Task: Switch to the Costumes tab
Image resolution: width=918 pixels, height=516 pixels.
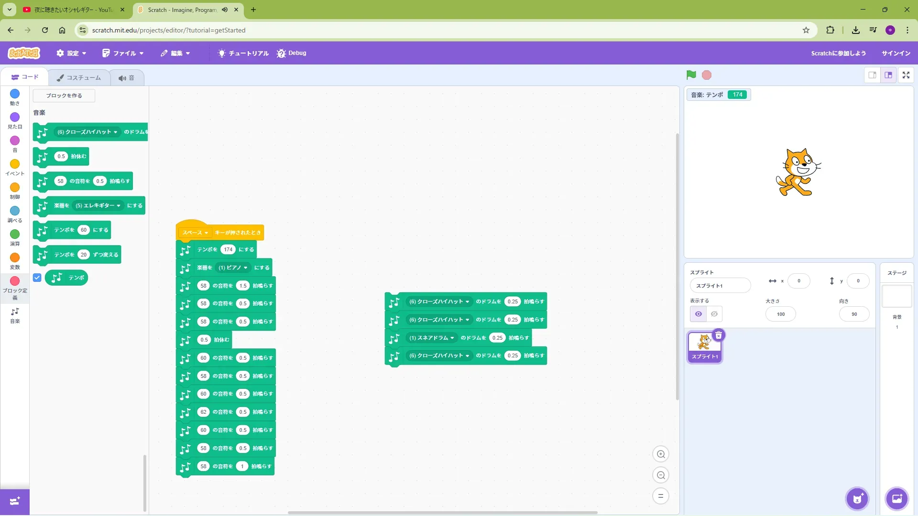Action: pos(79,77)
